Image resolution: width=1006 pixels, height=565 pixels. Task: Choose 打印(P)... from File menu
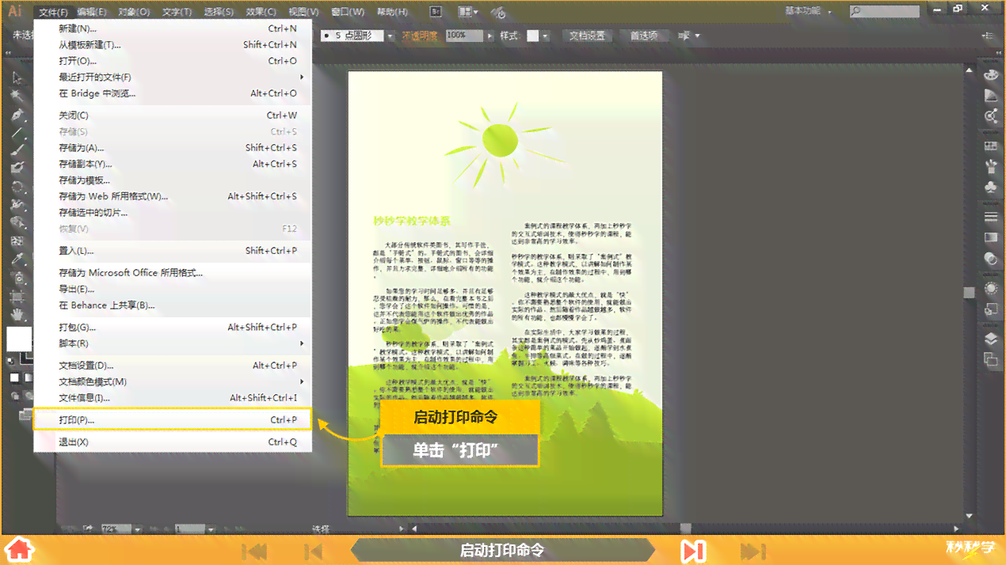click(x=173, y=419)
